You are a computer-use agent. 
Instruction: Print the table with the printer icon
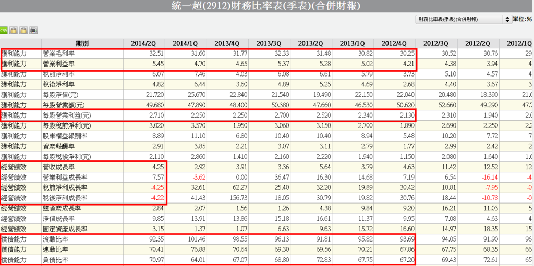click(33, 30)
